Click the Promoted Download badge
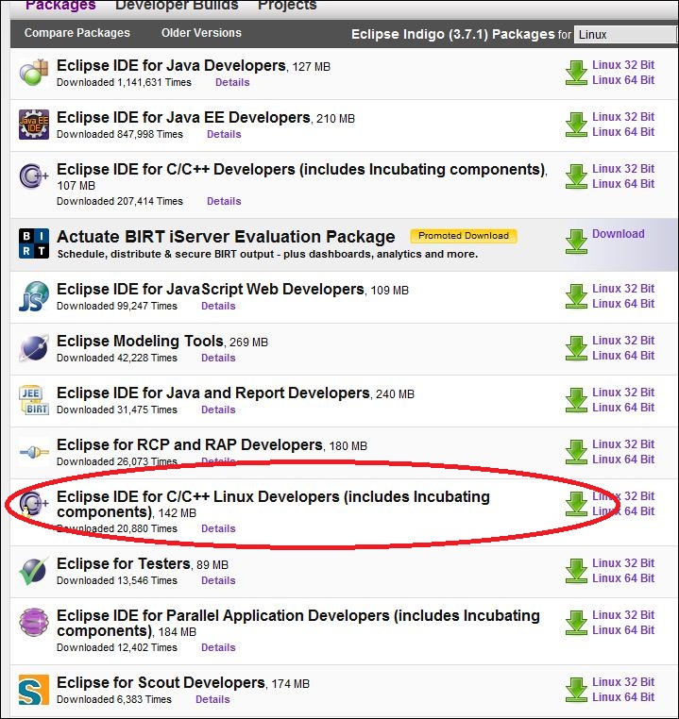This screenshot has width=679, height=719. tap(464, 236)
